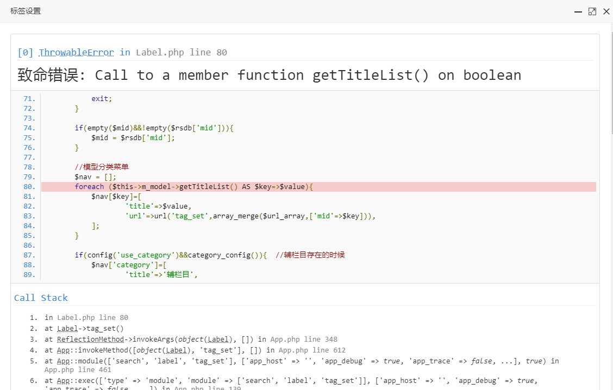Image resolution: width=613 pixels, height=390 pixels.
Task: Click the [0] error index label
Action: 25,53
